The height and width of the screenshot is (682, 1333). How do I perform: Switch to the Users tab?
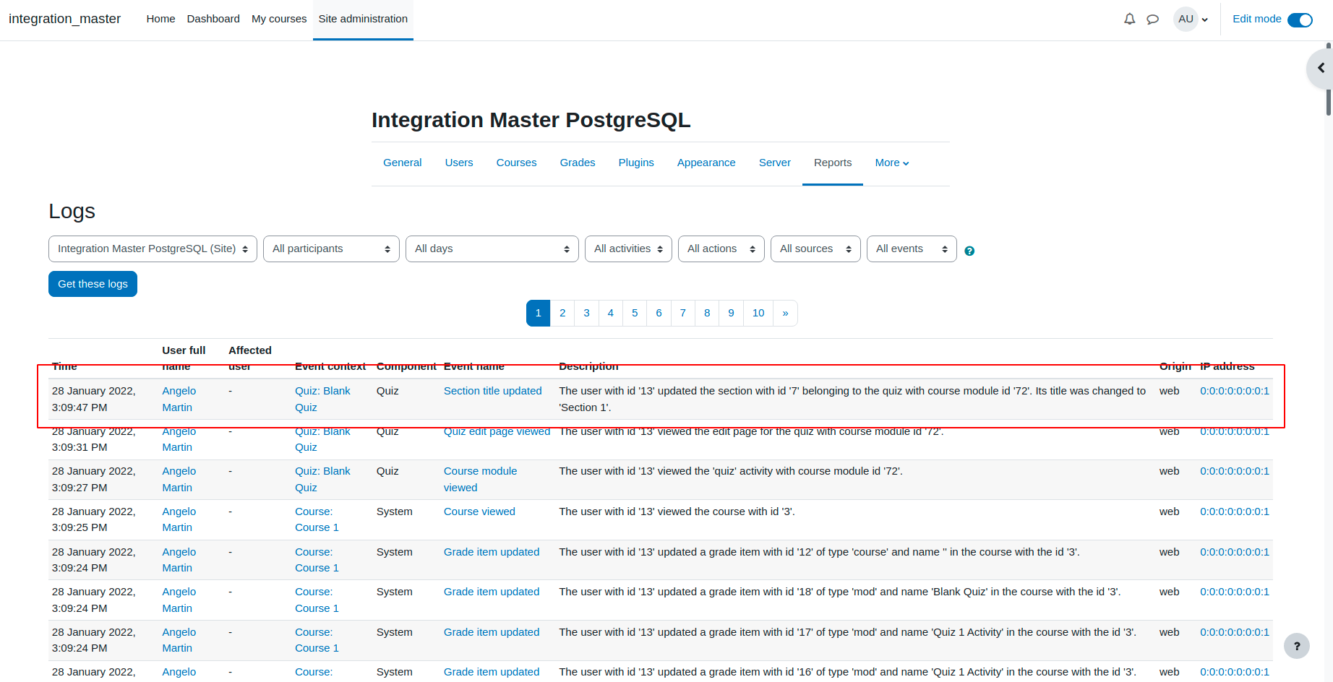459,163
